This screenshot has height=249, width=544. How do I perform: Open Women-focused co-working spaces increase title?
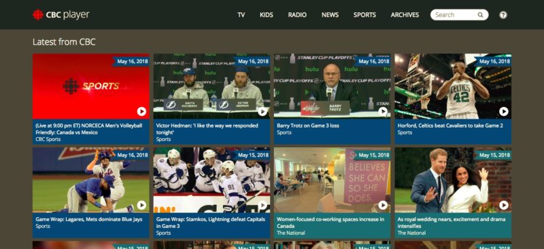point(330,223)
